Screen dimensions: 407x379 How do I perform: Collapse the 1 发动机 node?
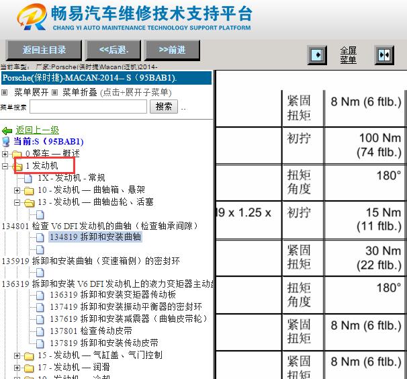(x=5, y=166)
